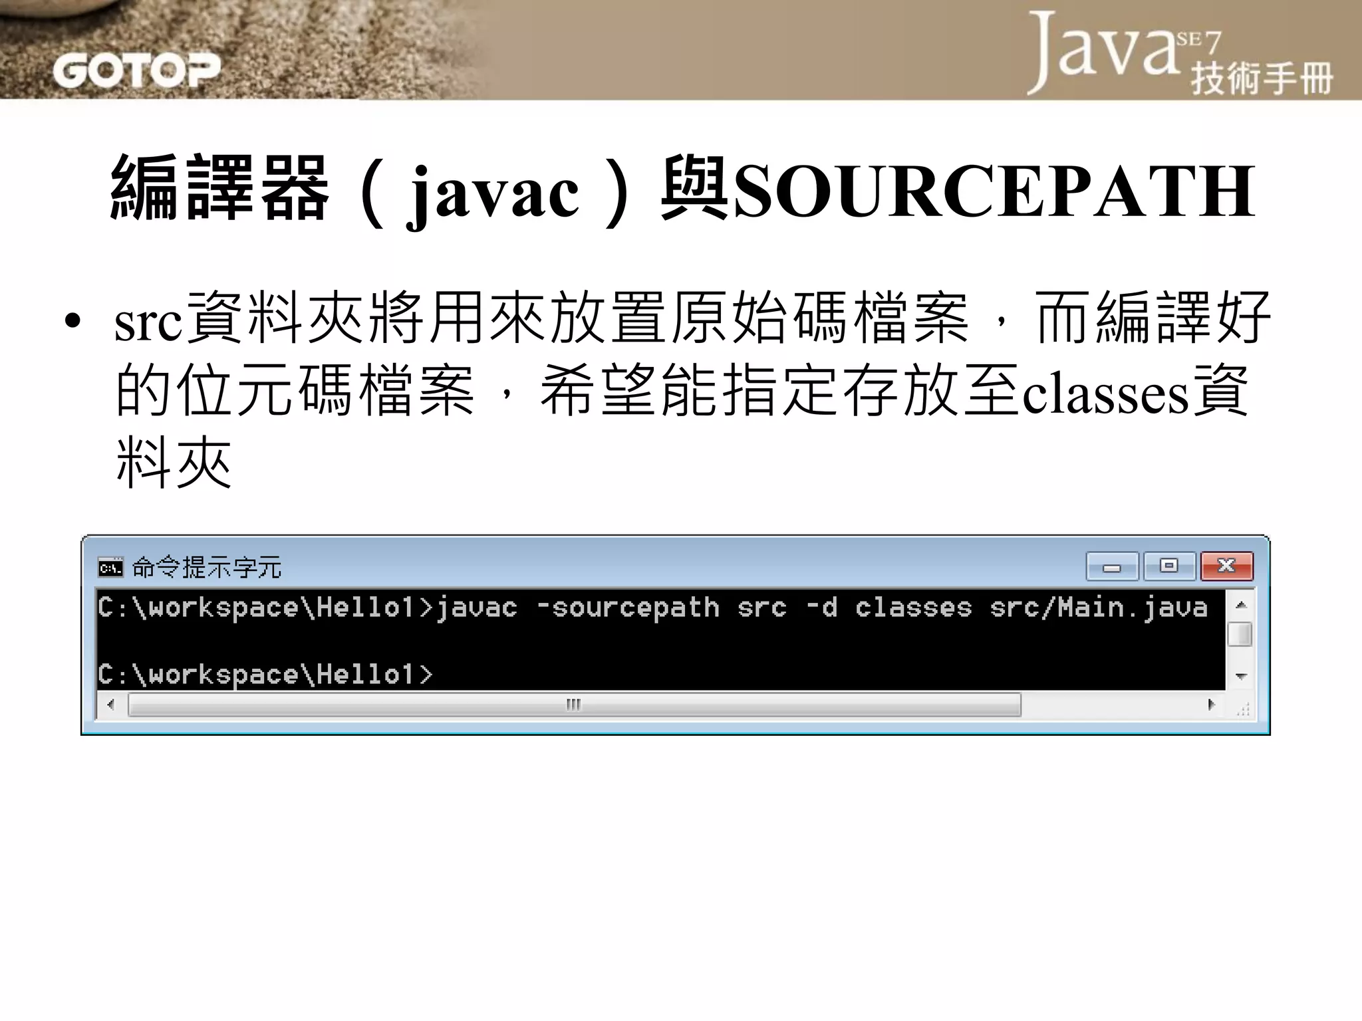Click the window resize grip corner

tap(1242, 709)
